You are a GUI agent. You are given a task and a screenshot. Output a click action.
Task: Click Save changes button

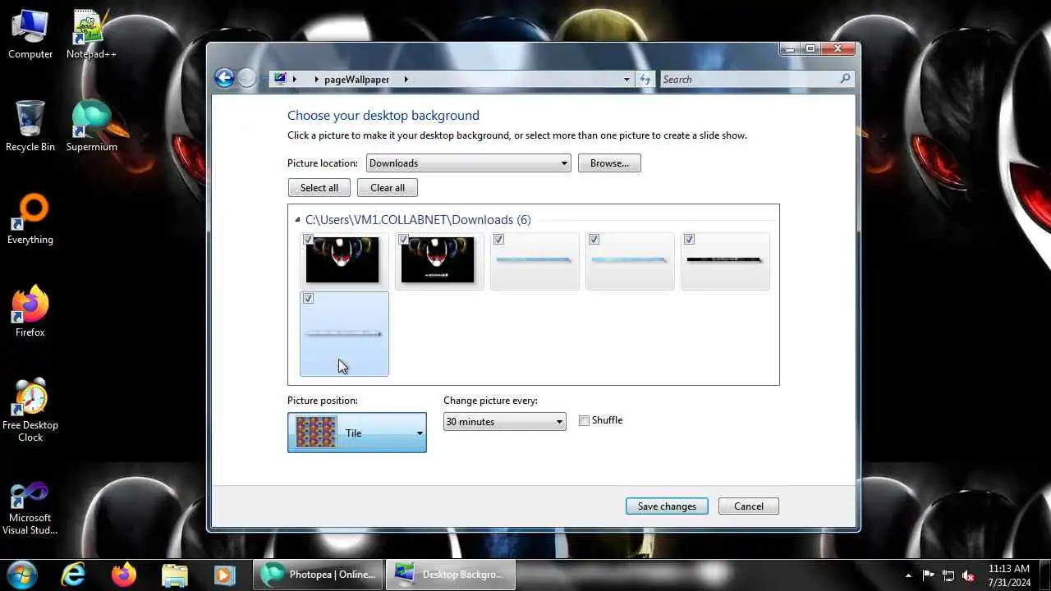667,506
